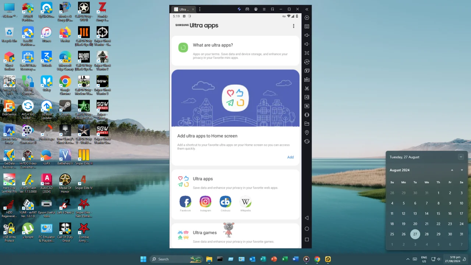Go to previous month in calendar

click(x=452, y=170)
